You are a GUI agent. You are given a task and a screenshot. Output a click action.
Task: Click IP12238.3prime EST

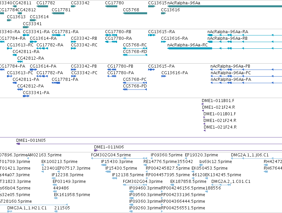click(68, 175)
